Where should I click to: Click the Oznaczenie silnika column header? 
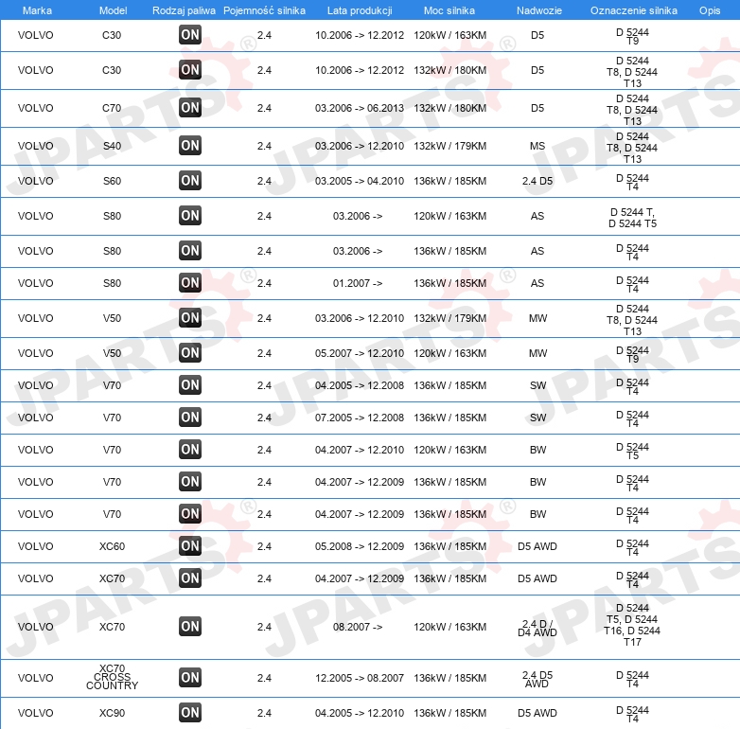point(633,10)
